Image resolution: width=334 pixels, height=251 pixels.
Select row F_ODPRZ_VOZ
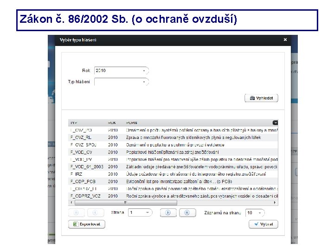(173, 196)
